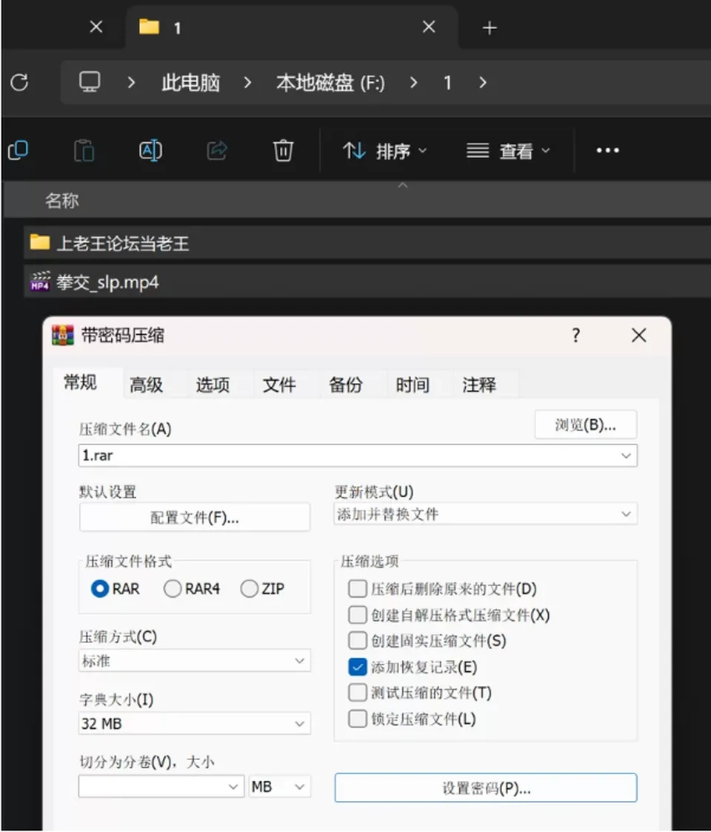The width and height of the screenshot is (711, 832).
Task: Click the archive name field containing 1.rar
Action: pos(358,456)
